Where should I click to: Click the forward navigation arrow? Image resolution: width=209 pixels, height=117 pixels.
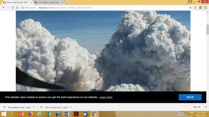(8, 8)
